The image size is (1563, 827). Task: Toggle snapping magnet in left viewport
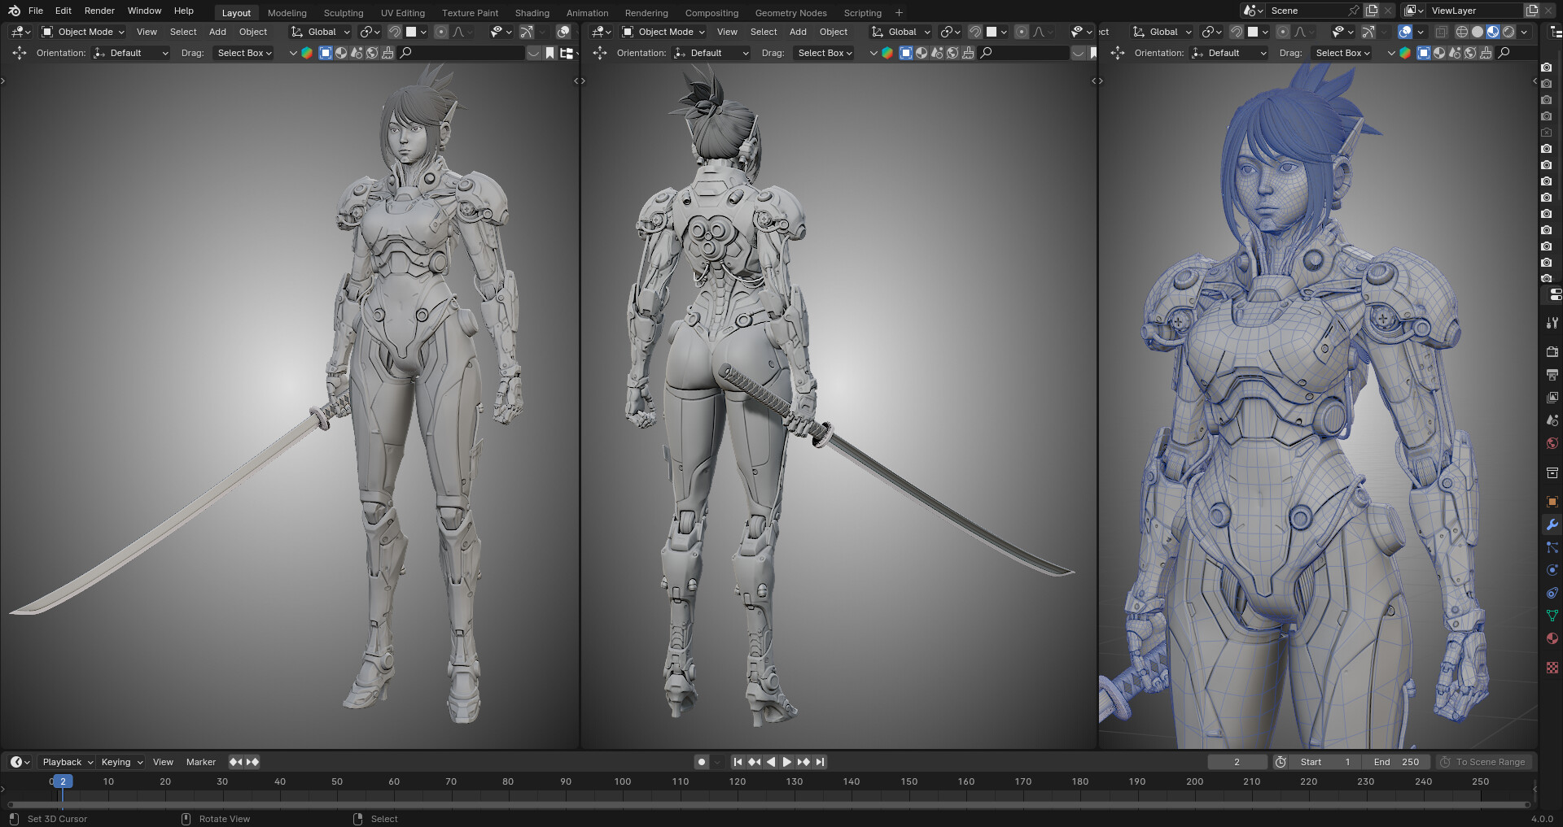(x=395, y=32)
